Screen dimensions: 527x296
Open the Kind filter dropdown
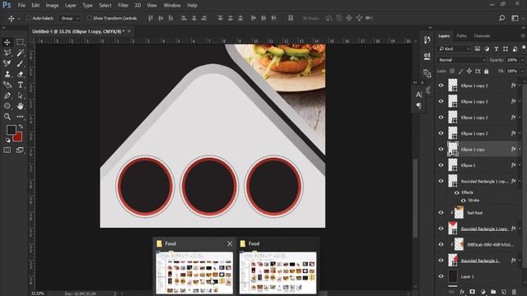(x=455, y=49)
